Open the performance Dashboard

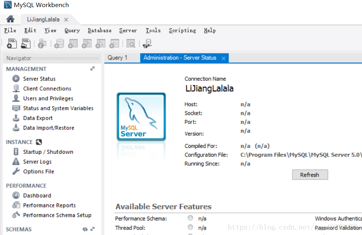click(37, 195)
